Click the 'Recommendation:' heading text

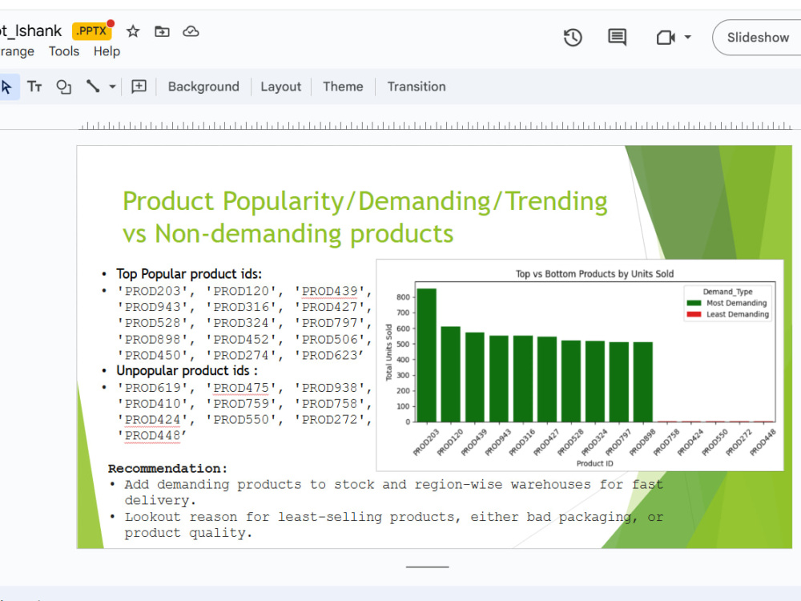[167, 468]
